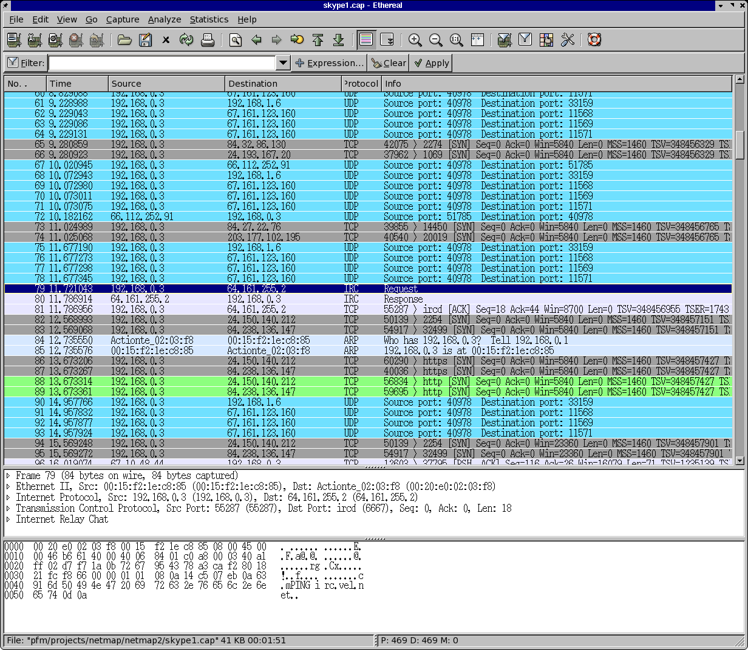The width and height of the screenshot is (748, 650).
Task: Open the filter history dropdown arrow
Action: pos(283,63)
